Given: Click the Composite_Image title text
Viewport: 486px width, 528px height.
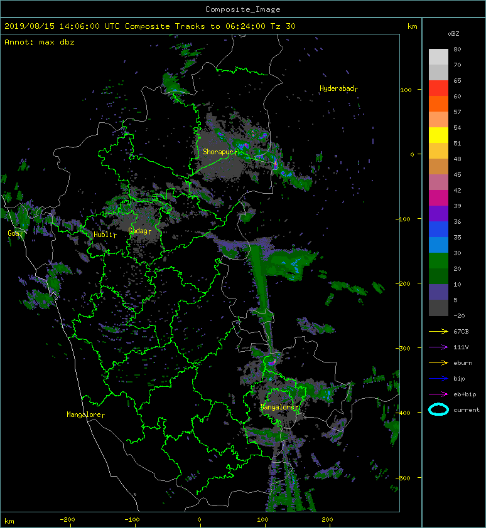Looking at the screenshot, I should tap(243, 9).
